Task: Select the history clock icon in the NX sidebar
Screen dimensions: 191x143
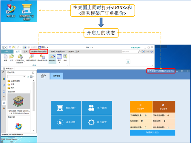Action: pos(4,103)
